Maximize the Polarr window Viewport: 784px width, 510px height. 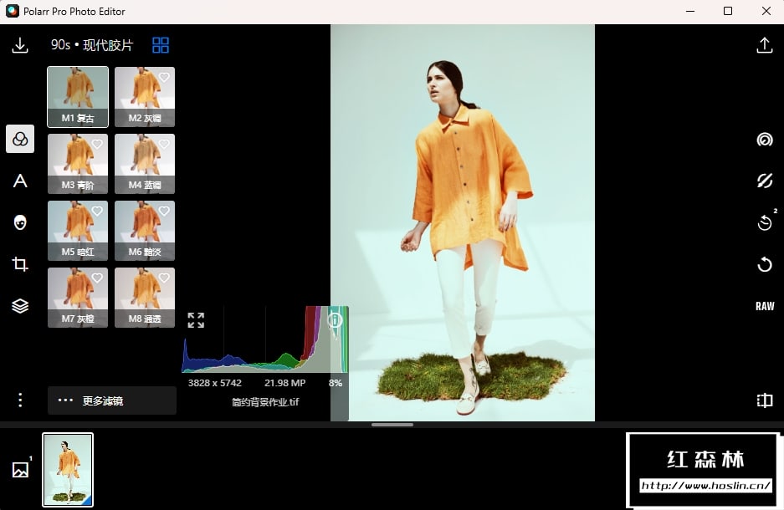(x=728, y=11)
